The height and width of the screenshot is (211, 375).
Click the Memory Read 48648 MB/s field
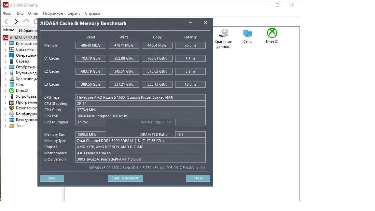point(90,45)
